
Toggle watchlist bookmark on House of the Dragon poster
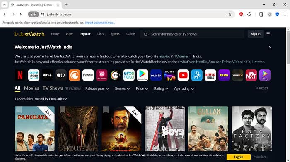[62, 110]
